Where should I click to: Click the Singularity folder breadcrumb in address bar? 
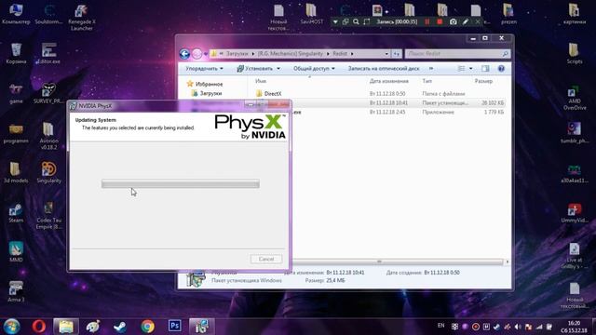[x=291, y=54]
